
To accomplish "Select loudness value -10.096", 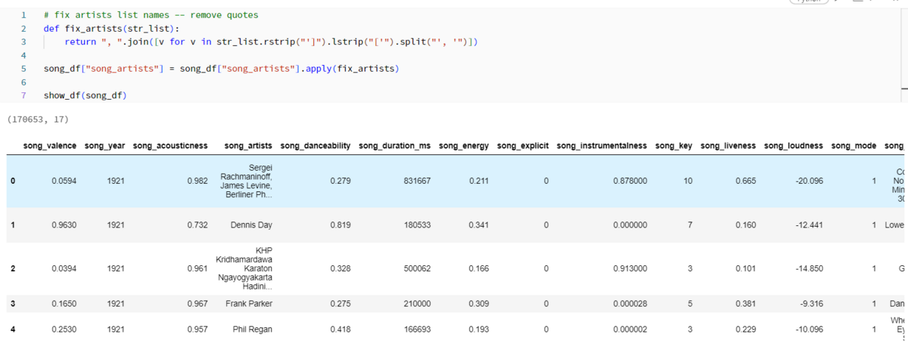I will pyautogui.click(x=808, y=330).
